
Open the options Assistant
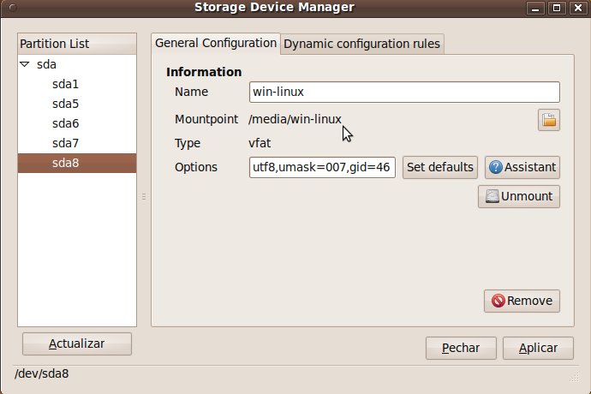click(522, 167)
